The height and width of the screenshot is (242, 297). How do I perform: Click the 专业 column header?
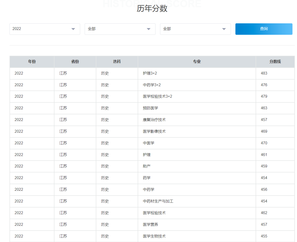pos(197,62)
